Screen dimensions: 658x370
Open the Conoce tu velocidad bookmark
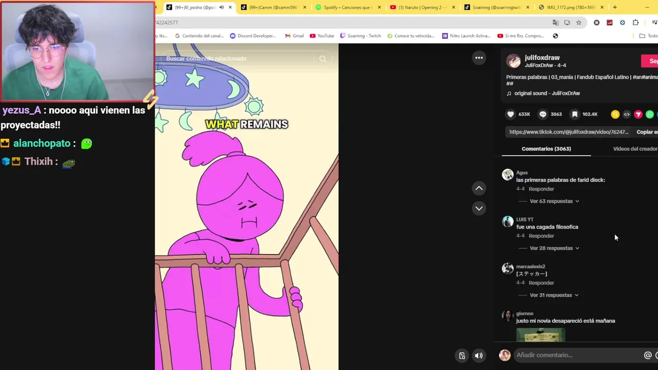coord(411,36)
